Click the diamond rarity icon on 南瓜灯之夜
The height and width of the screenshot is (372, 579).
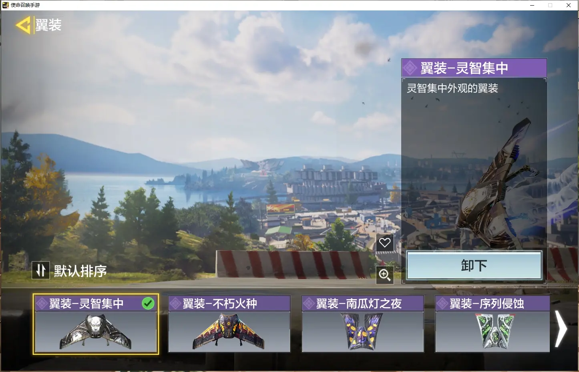308,304
